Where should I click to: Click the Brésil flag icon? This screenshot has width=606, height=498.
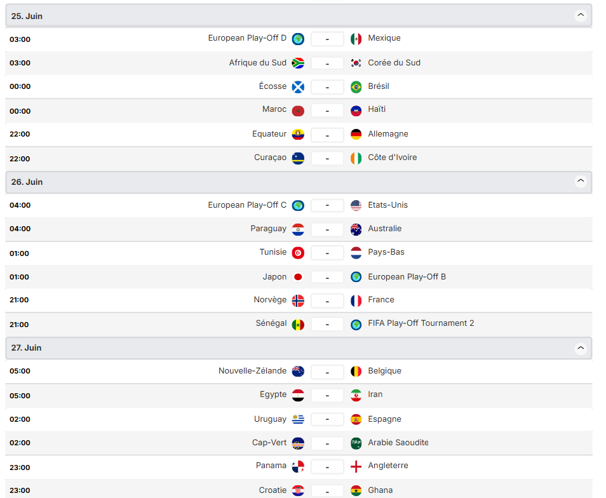tap(356, 86)
